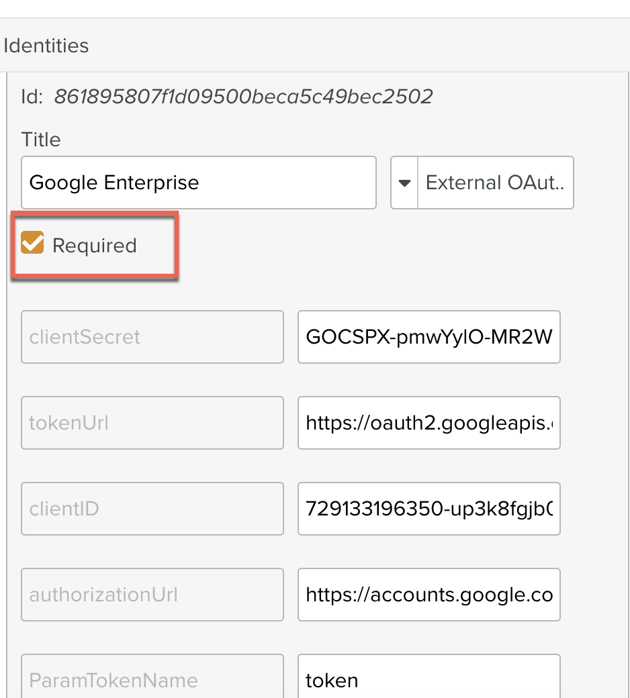Click the authorizationUrl parameter name field
630x698 pixels.
click(152, 595)
